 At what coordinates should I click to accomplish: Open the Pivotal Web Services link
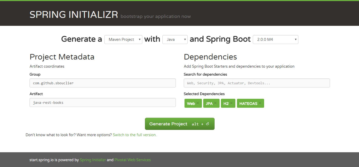click(x=133, y=160)
